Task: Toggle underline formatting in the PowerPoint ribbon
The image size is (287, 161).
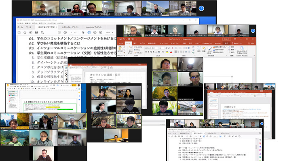Action: (x=151, y=52)
